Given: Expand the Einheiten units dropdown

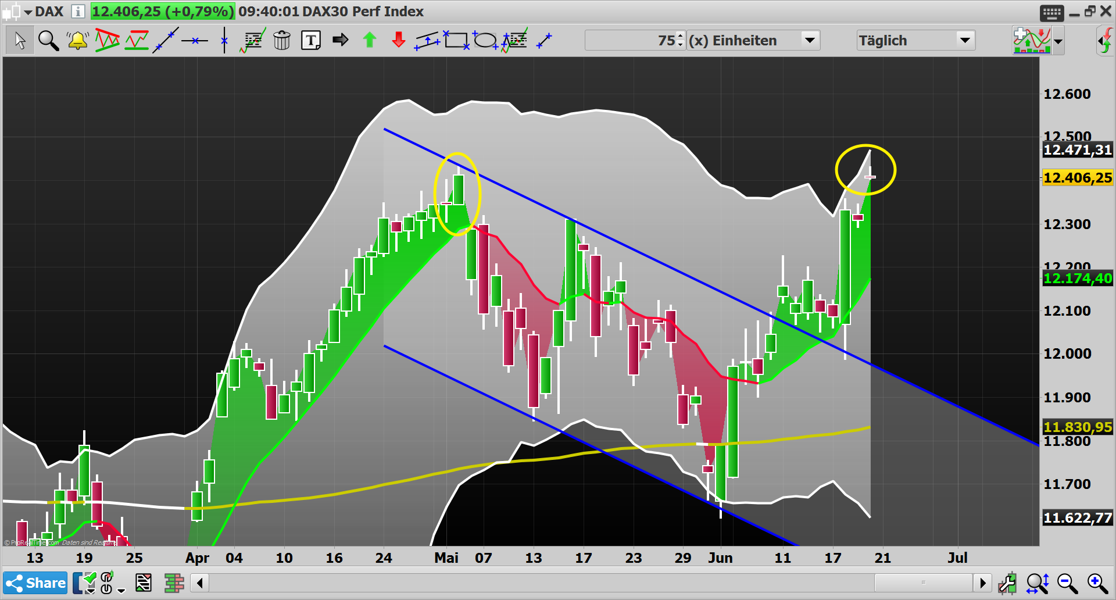Looking at the screenshot, I should pyautogui.click(x=810, y=40).
